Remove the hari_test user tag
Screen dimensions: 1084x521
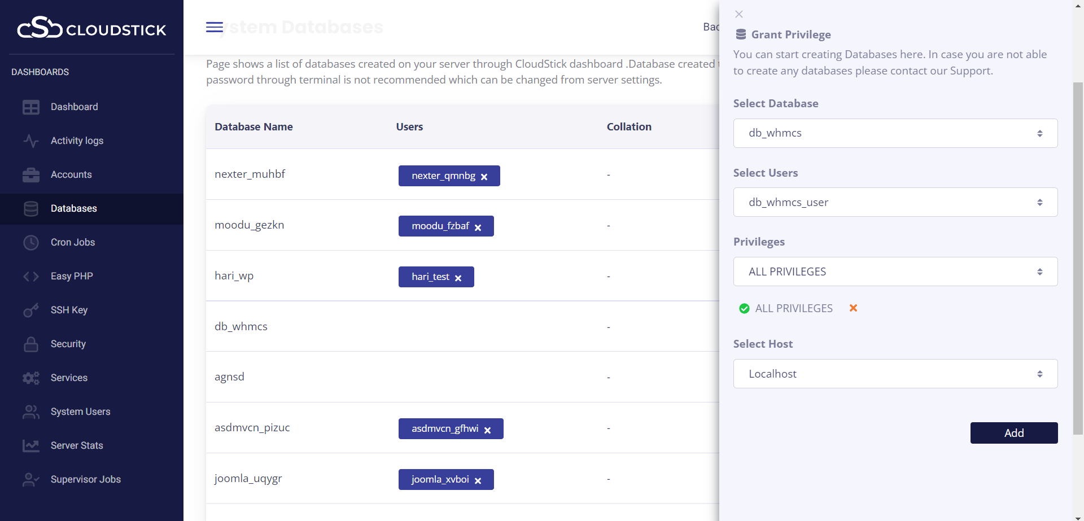tap(458, 278)
